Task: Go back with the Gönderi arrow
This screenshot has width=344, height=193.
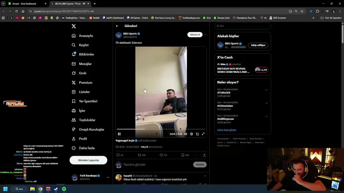Action: pyautogui.click(x=117, y=26)
